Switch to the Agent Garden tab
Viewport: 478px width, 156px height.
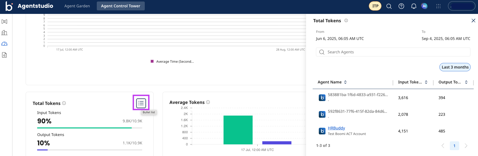(77, 6)
